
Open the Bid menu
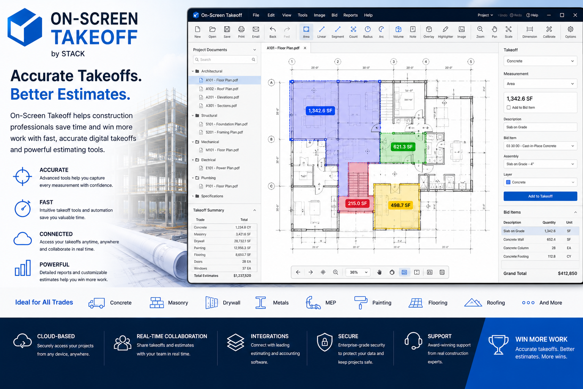tap(334, 15)
